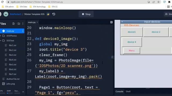This screenshot has width=172, height=96.
Task: Share this page via the share icon
Action: pos(153,2)
